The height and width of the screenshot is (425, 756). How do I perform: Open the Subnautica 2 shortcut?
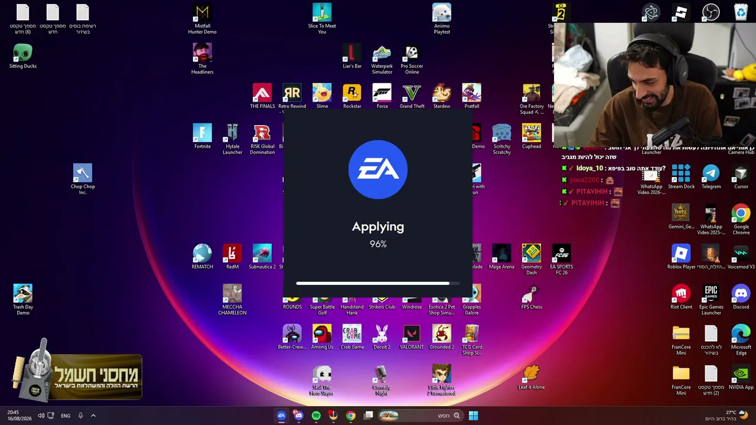(x=262, y=257)
